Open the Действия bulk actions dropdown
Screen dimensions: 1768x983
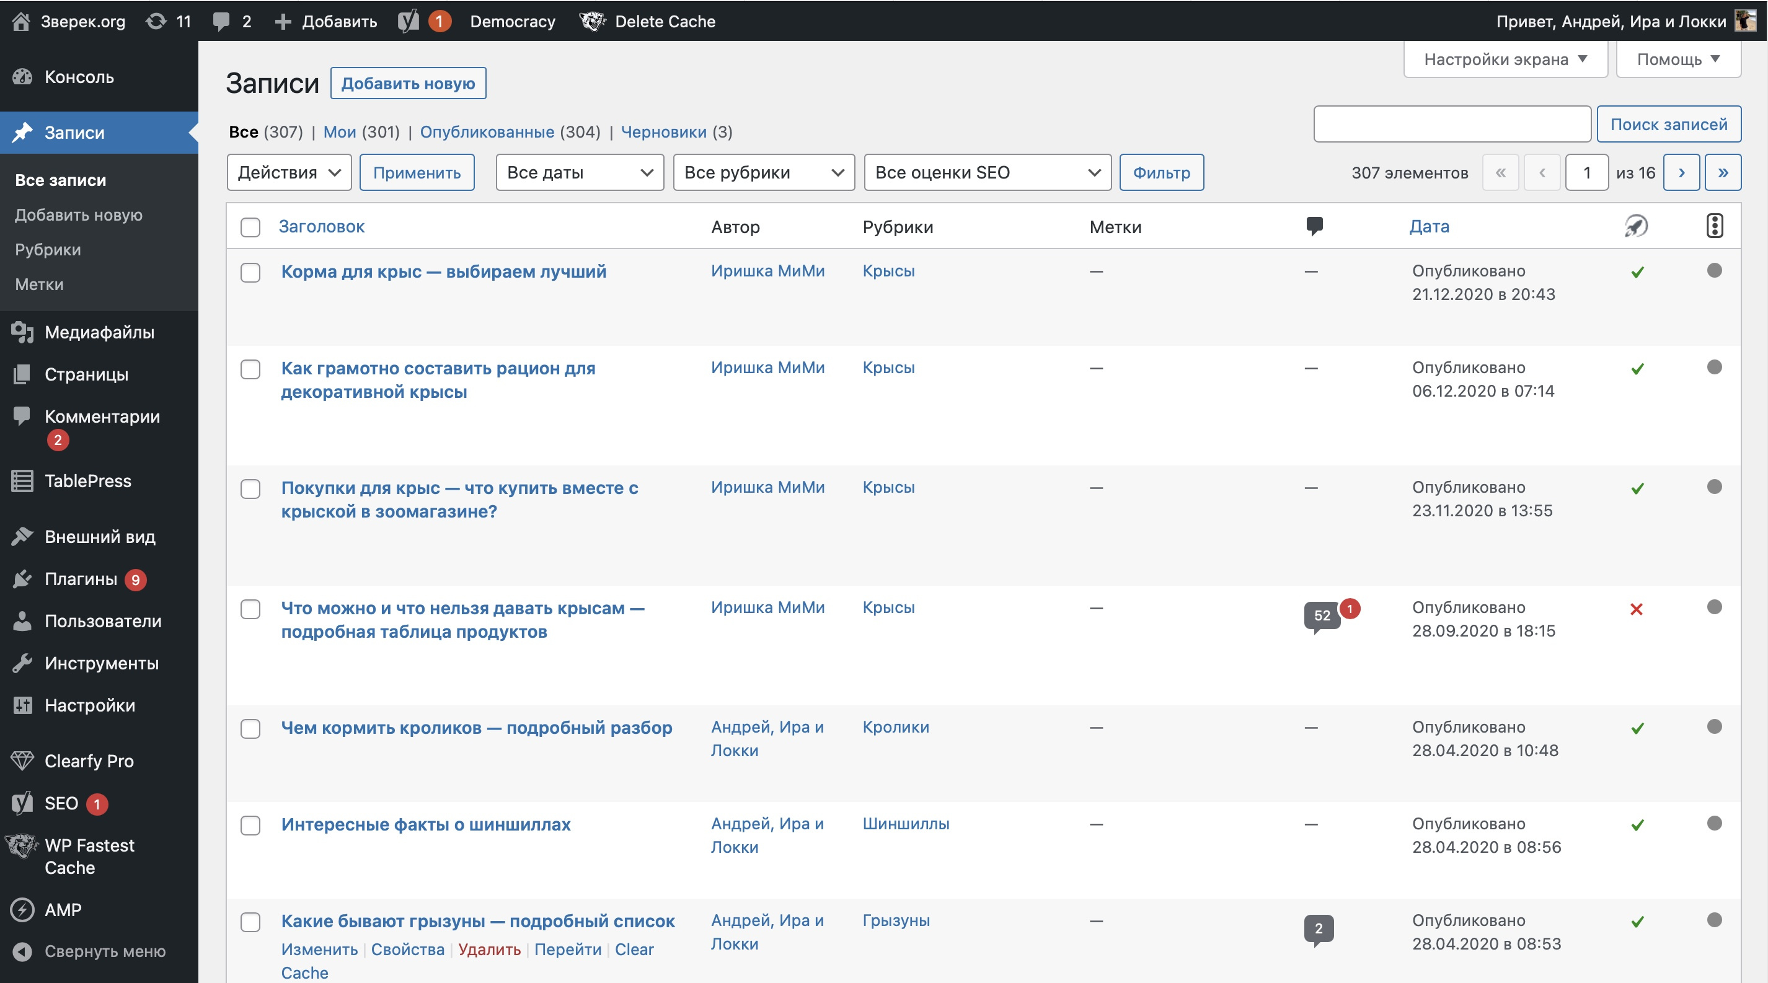coord(288,172)
